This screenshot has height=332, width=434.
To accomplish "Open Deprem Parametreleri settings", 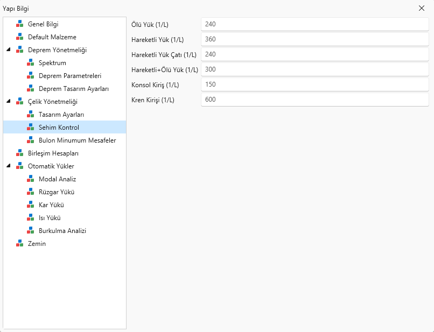I will 70,76.
